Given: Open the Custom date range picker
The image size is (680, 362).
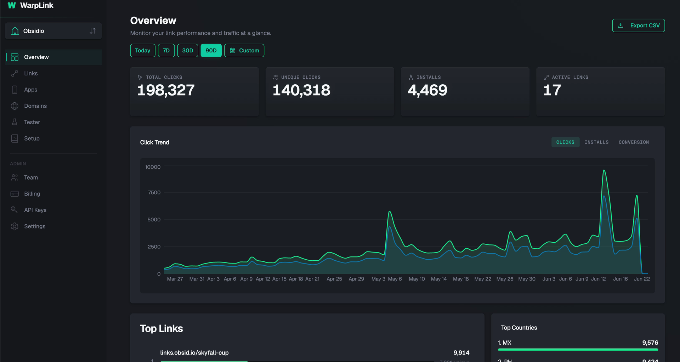Looking at the screenshot, I should (x=244, y=50).
